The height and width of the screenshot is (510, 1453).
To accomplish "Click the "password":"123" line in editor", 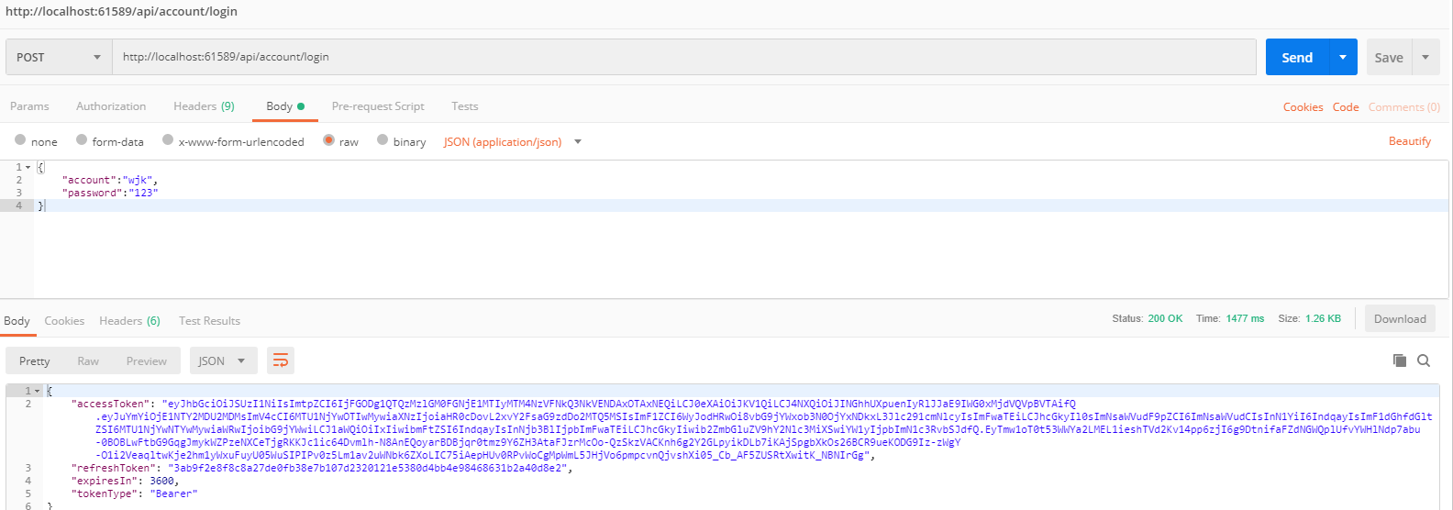I will click(110, 193).
